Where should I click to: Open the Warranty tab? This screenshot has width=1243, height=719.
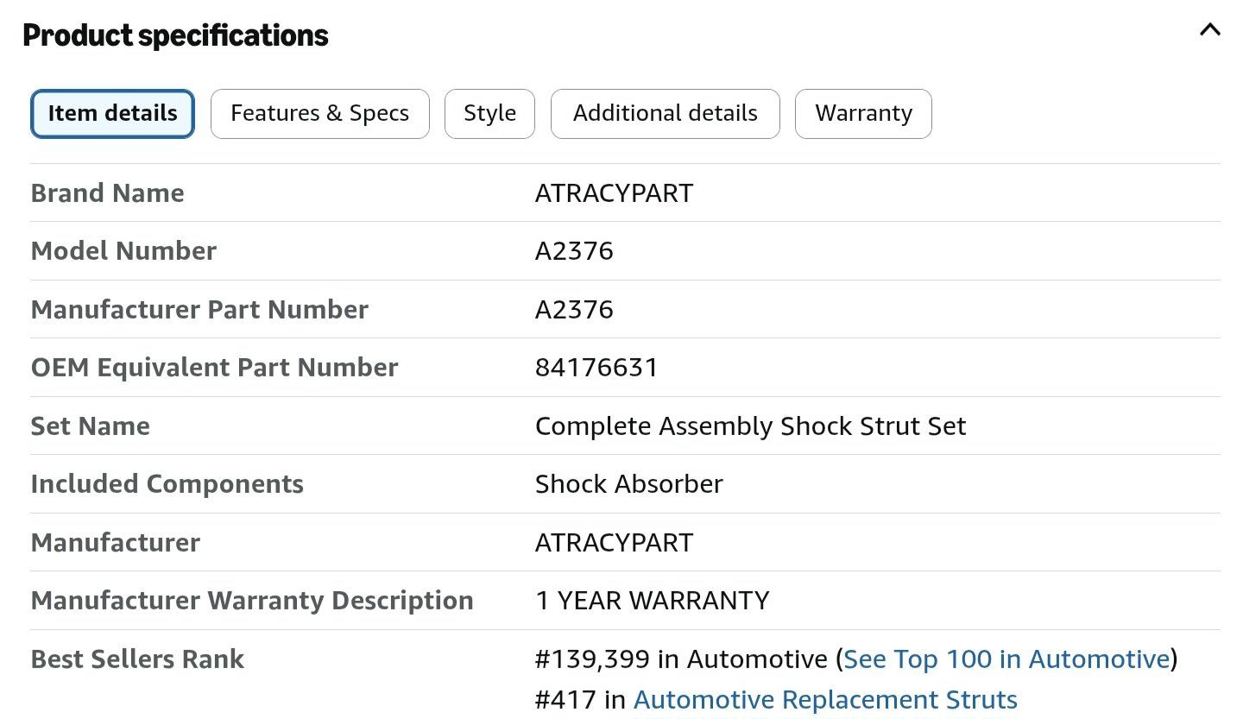pyautogui.click(x=863, y=114)
